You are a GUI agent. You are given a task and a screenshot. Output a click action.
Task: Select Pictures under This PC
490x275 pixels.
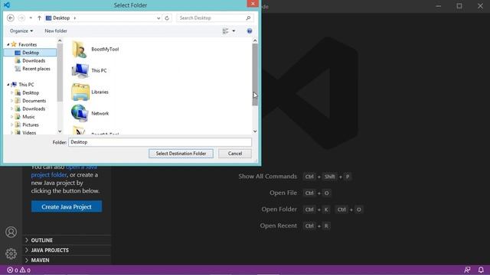[31, 125]
